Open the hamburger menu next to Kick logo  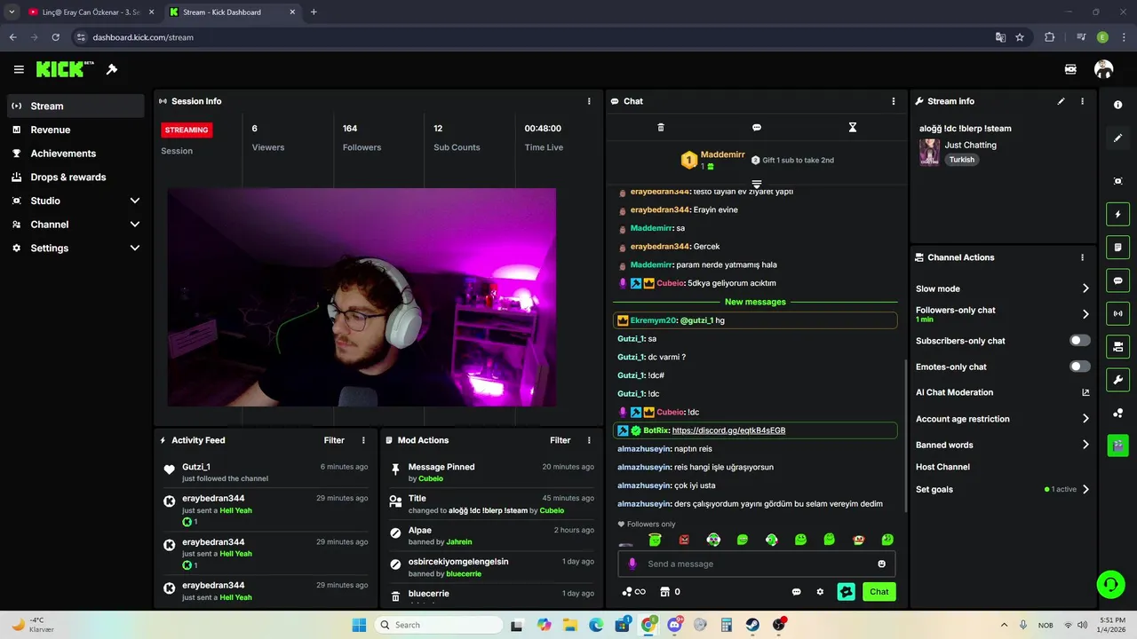coord(19,69)
